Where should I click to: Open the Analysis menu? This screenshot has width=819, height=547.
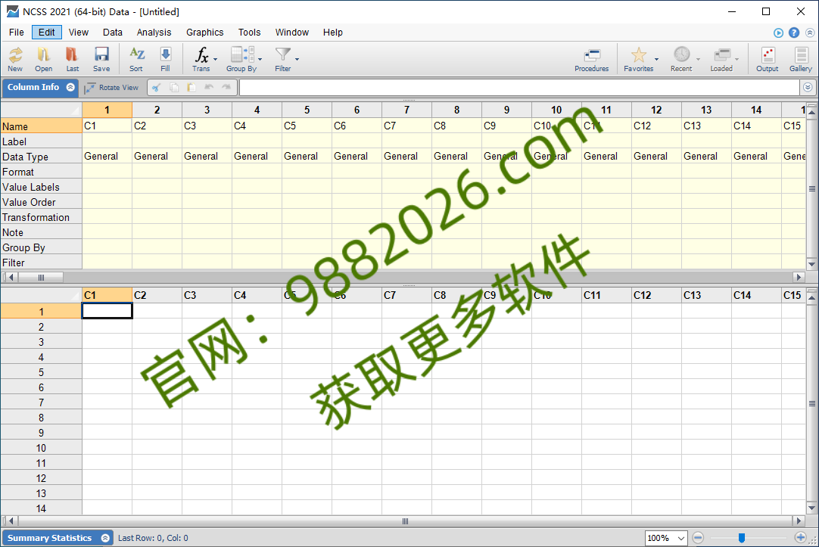pyautogui.click(x=154, y=33)
